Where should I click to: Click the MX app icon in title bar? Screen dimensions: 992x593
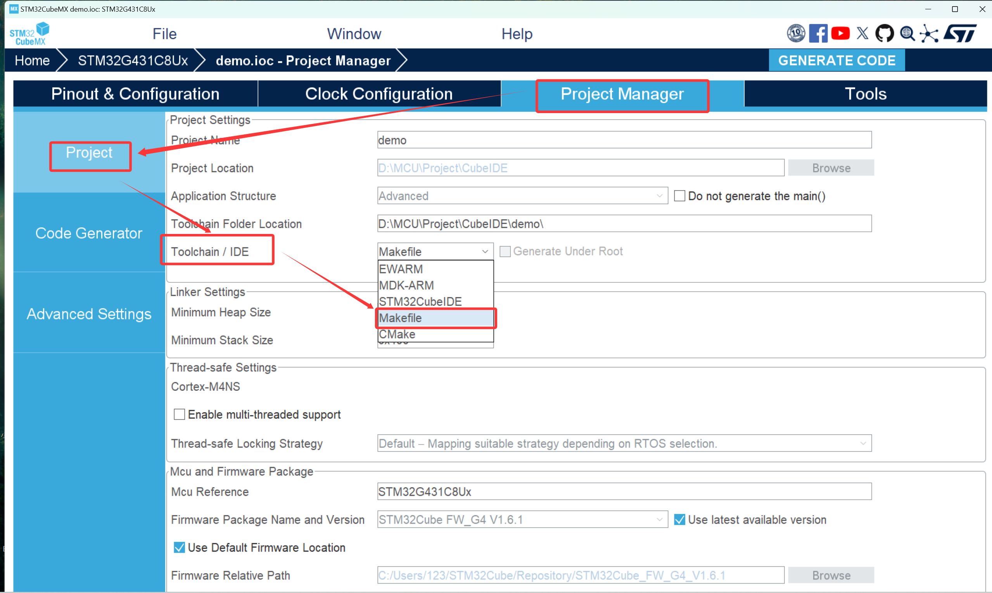tap(14, 9)
